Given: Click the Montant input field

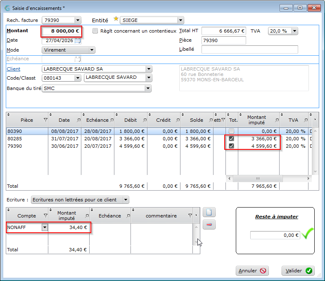Looking at the screenshot, I should click(x=62, y=31).
